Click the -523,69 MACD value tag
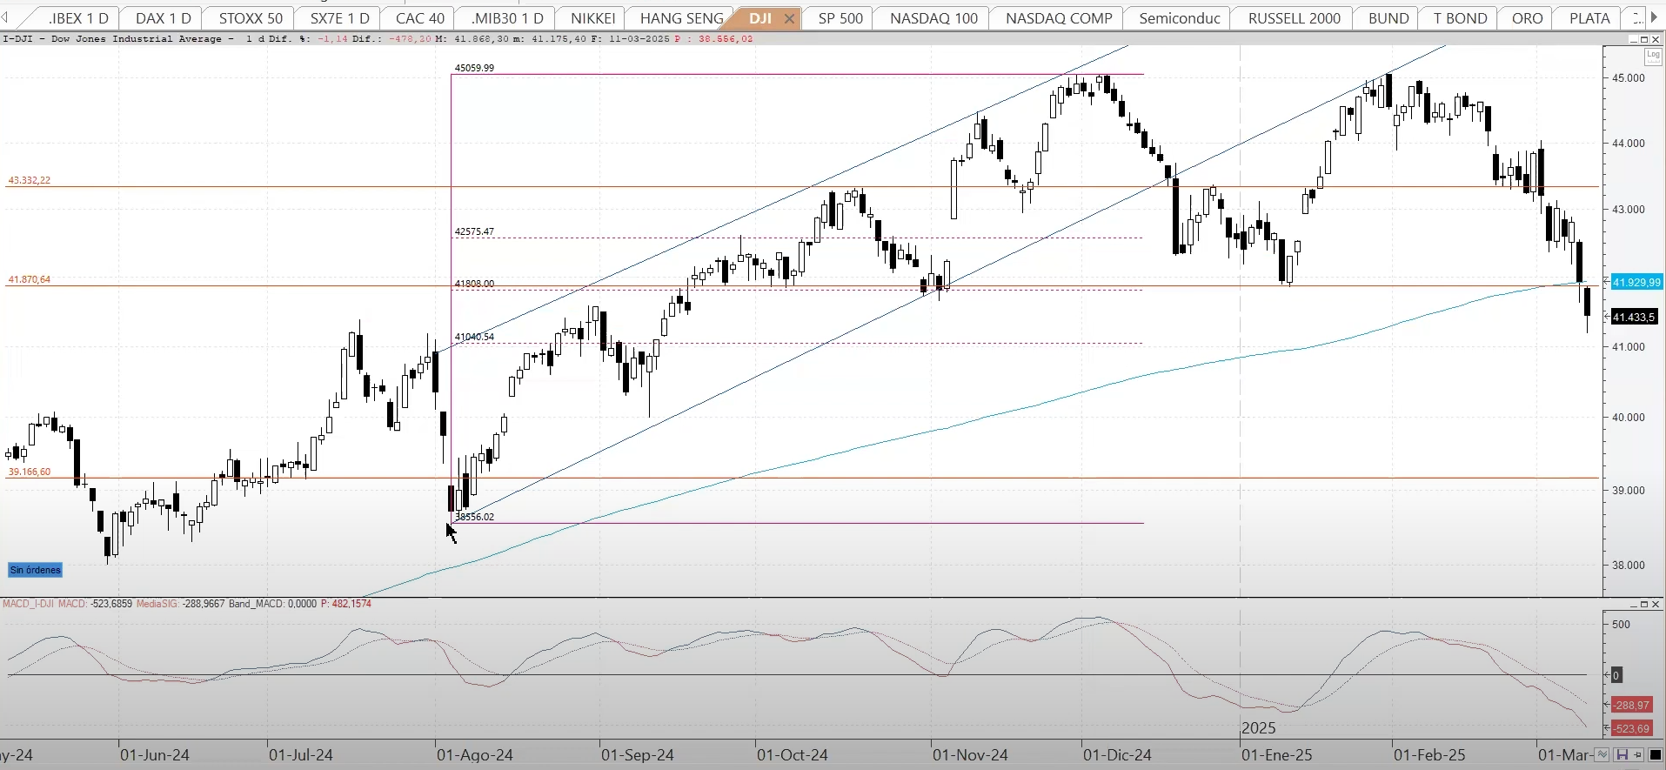This screenshot has width=1666, height=770. (x=1631, y=728)
